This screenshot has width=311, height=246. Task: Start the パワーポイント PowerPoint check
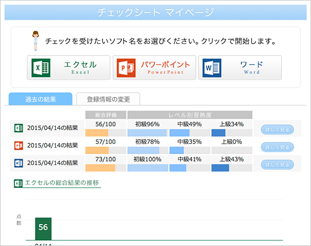[x=154, y=67]
